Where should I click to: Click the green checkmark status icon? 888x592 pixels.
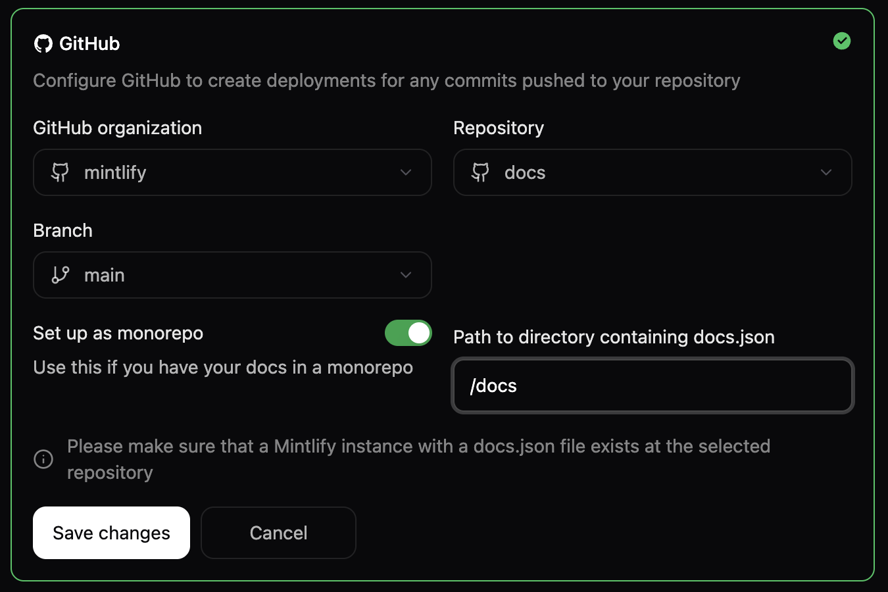coord(842,41)
